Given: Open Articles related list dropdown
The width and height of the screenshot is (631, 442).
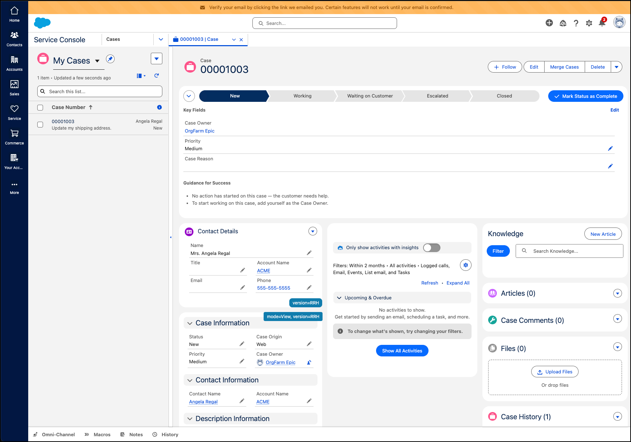Looking at the screenshot, I should click(x=618, y=293).
